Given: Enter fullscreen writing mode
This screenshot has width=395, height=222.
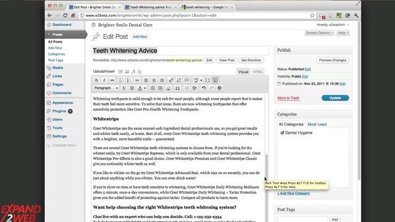Looking at the screenshot, I should coord(207,80).
